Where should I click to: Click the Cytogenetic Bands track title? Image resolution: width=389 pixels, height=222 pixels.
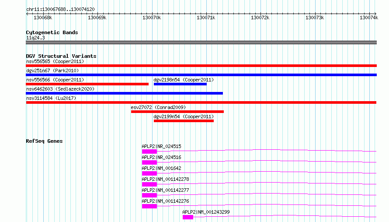click(x=52, y=32)
